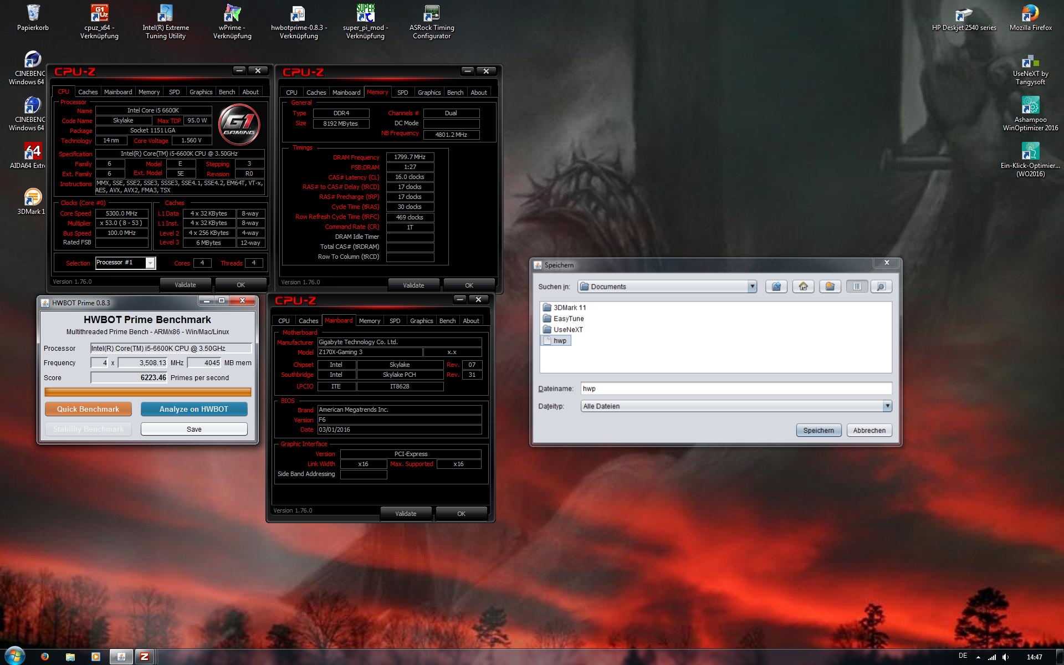This screenshot has height=665, width=1064.
Task: Select the 3DMark 11 folder in file list
Action: click(564, 308)
